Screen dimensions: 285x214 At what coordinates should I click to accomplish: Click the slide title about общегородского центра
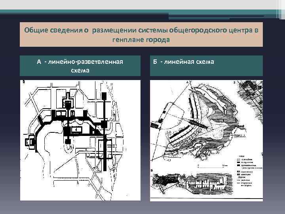click(141, 34)
